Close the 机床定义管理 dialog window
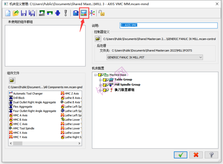This screenshot has width=223, height=164. 217,4
